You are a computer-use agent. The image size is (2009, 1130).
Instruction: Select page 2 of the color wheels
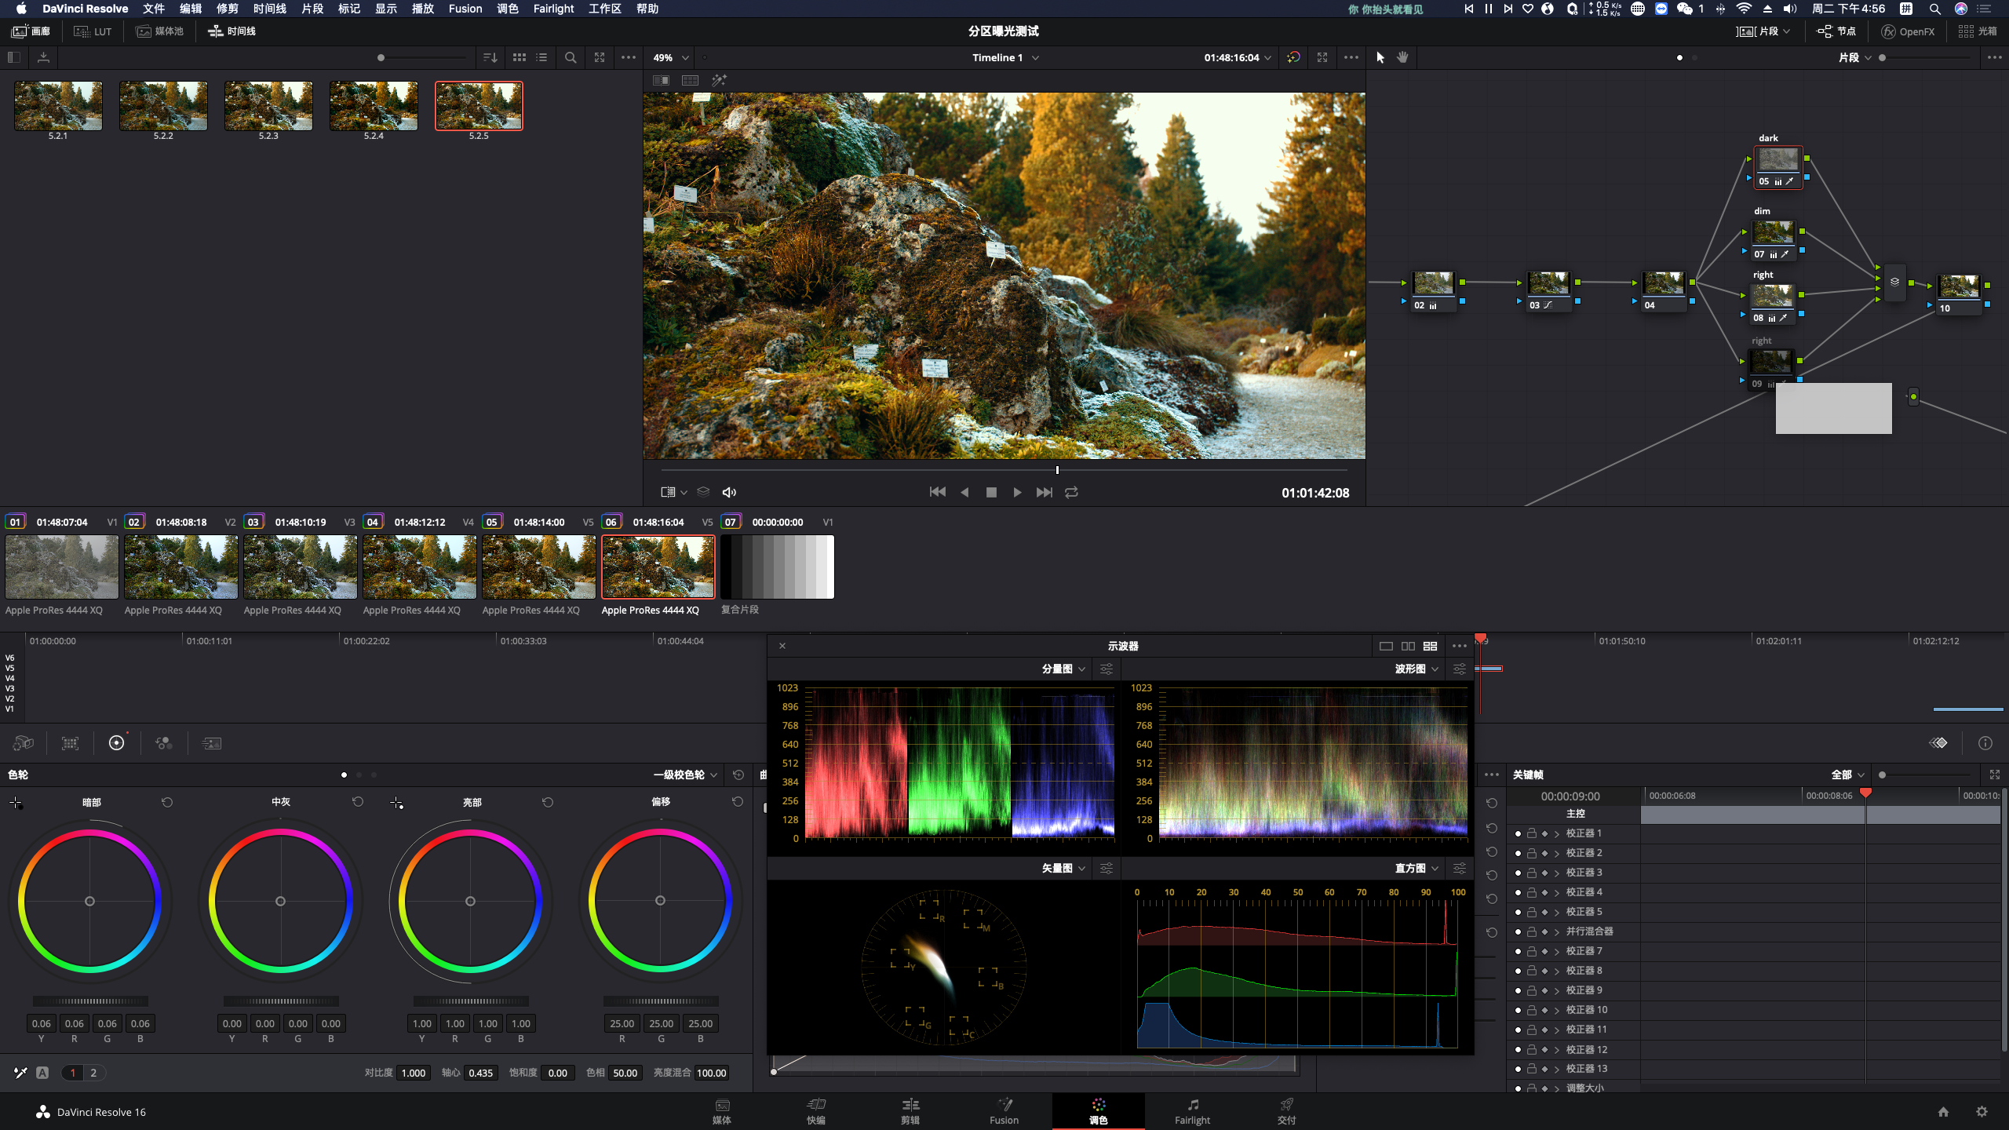(93, 1073)
